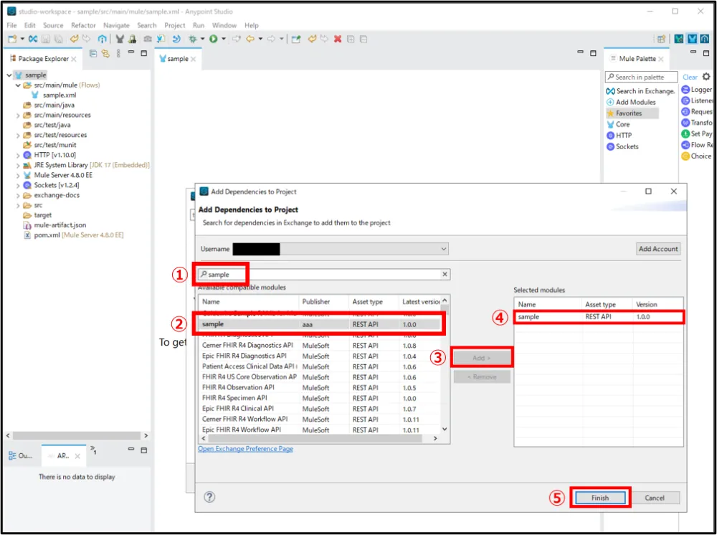Viewport: 717px width, 535px height.
Task: Open the Mule Palette settings gear
Action: point(706,77)
